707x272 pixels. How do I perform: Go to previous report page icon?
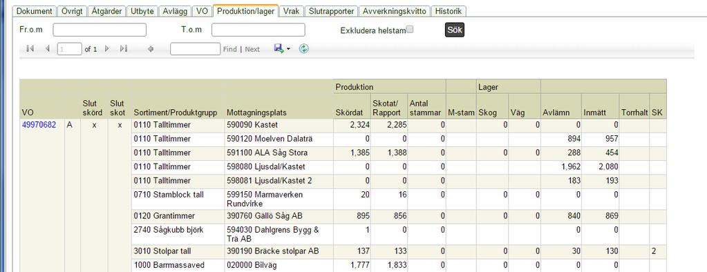48,48
